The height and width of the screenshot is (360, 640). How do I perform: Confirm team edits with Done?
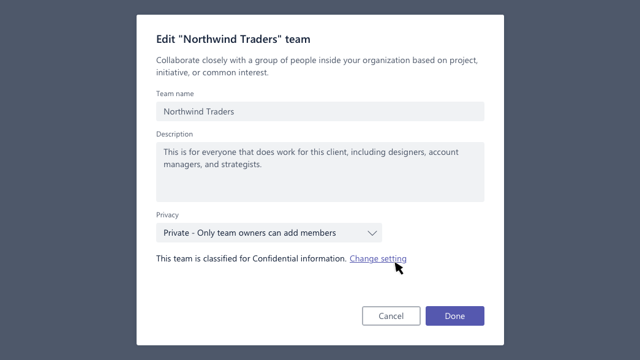pos(454,316)
